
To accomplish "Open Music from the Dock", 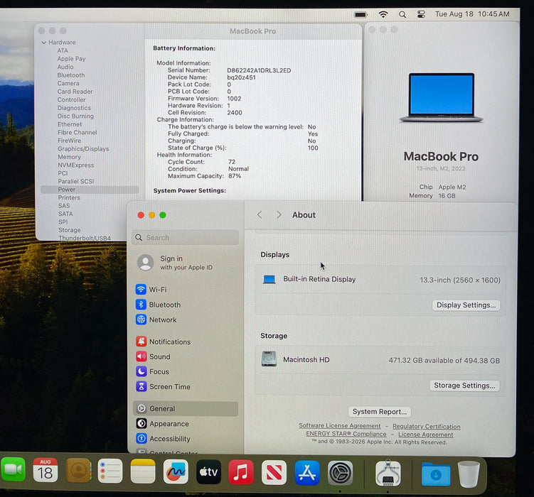I will pos(241,472).
